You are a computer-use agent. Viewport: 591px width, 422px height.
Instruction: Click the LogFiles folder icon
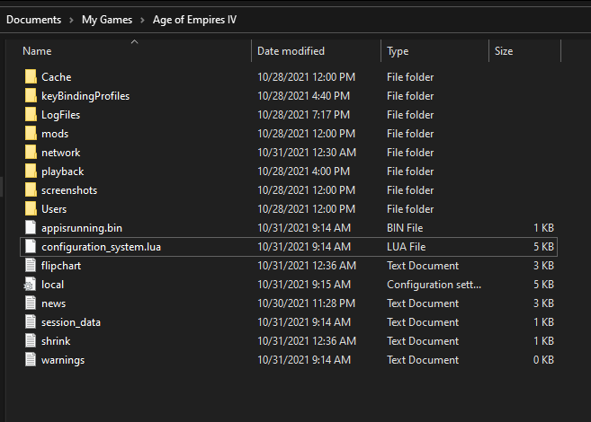(30, 115)
